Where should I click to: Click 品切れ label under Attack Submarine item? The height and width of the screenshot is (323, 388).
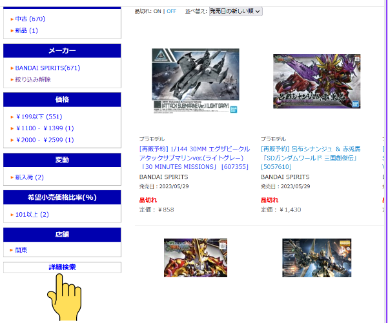[x=148, y=200]
